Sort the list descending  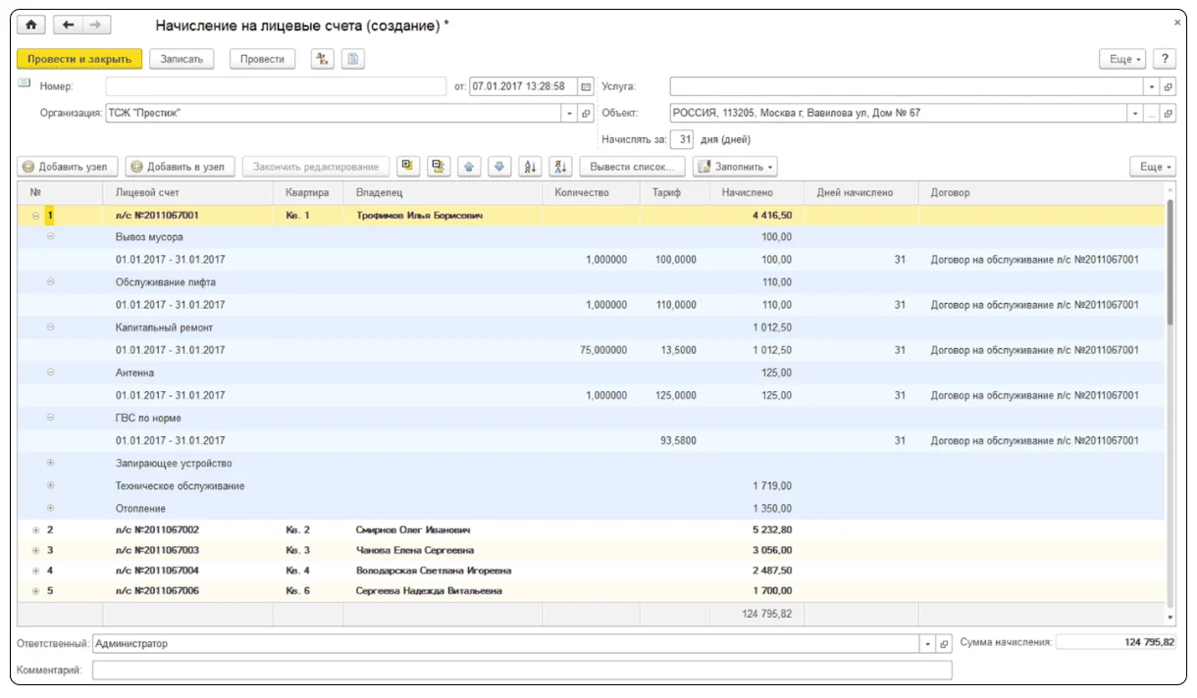pos(561,167)
